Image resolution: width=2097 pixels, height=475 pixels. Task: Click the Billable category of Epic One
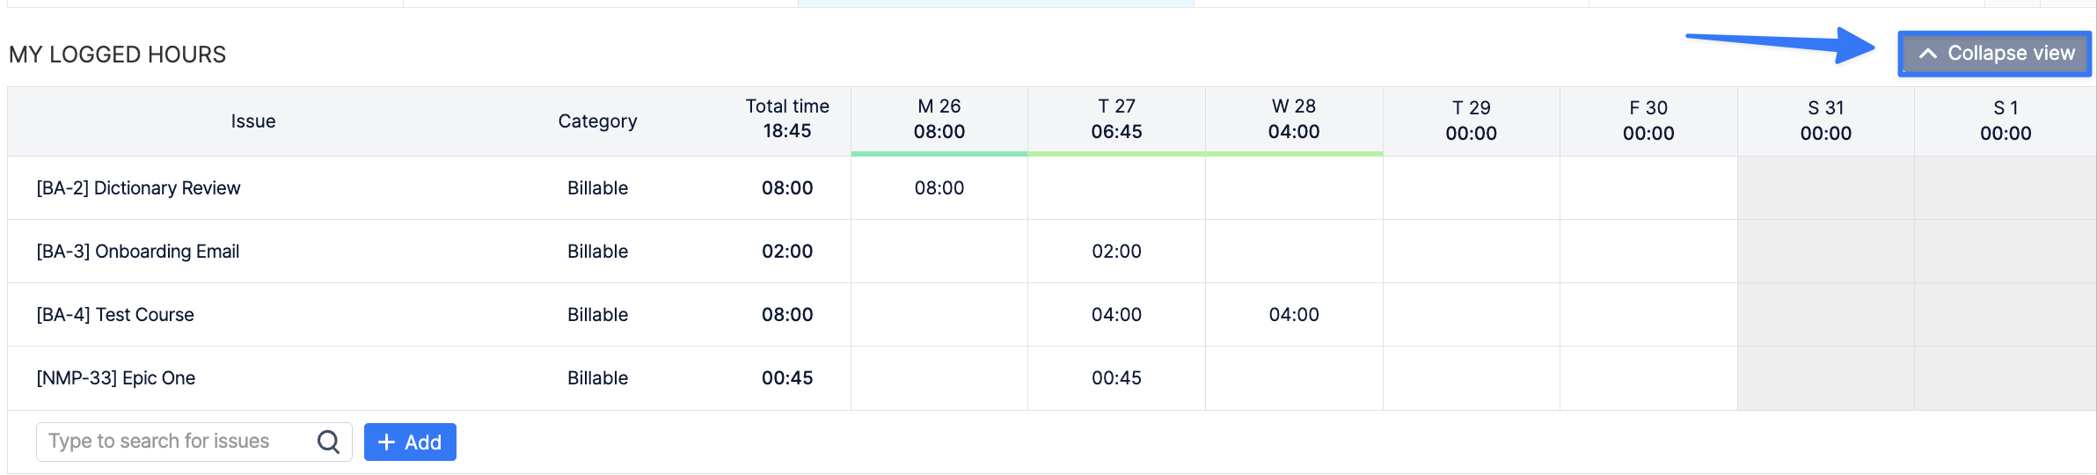597,378
